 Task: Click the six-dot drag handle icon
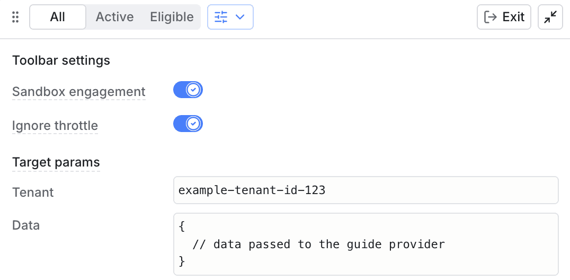[15, 17]
